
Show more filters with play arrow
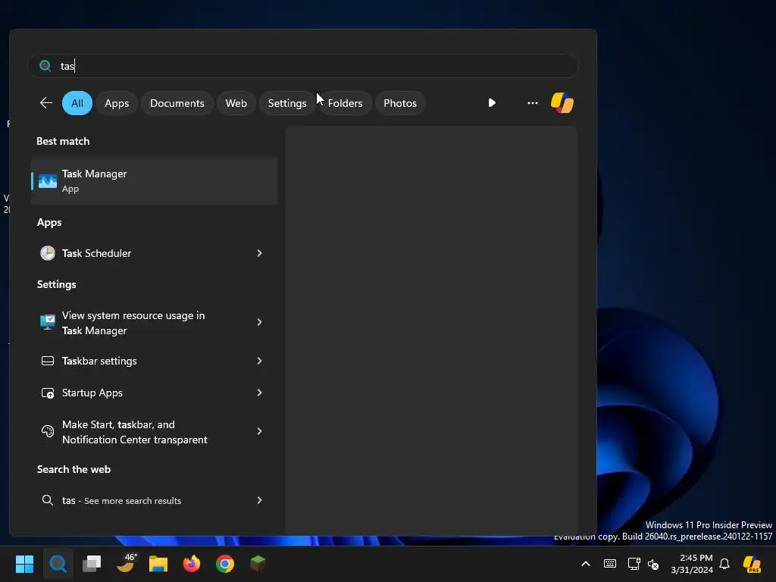[x=491, y=103]
